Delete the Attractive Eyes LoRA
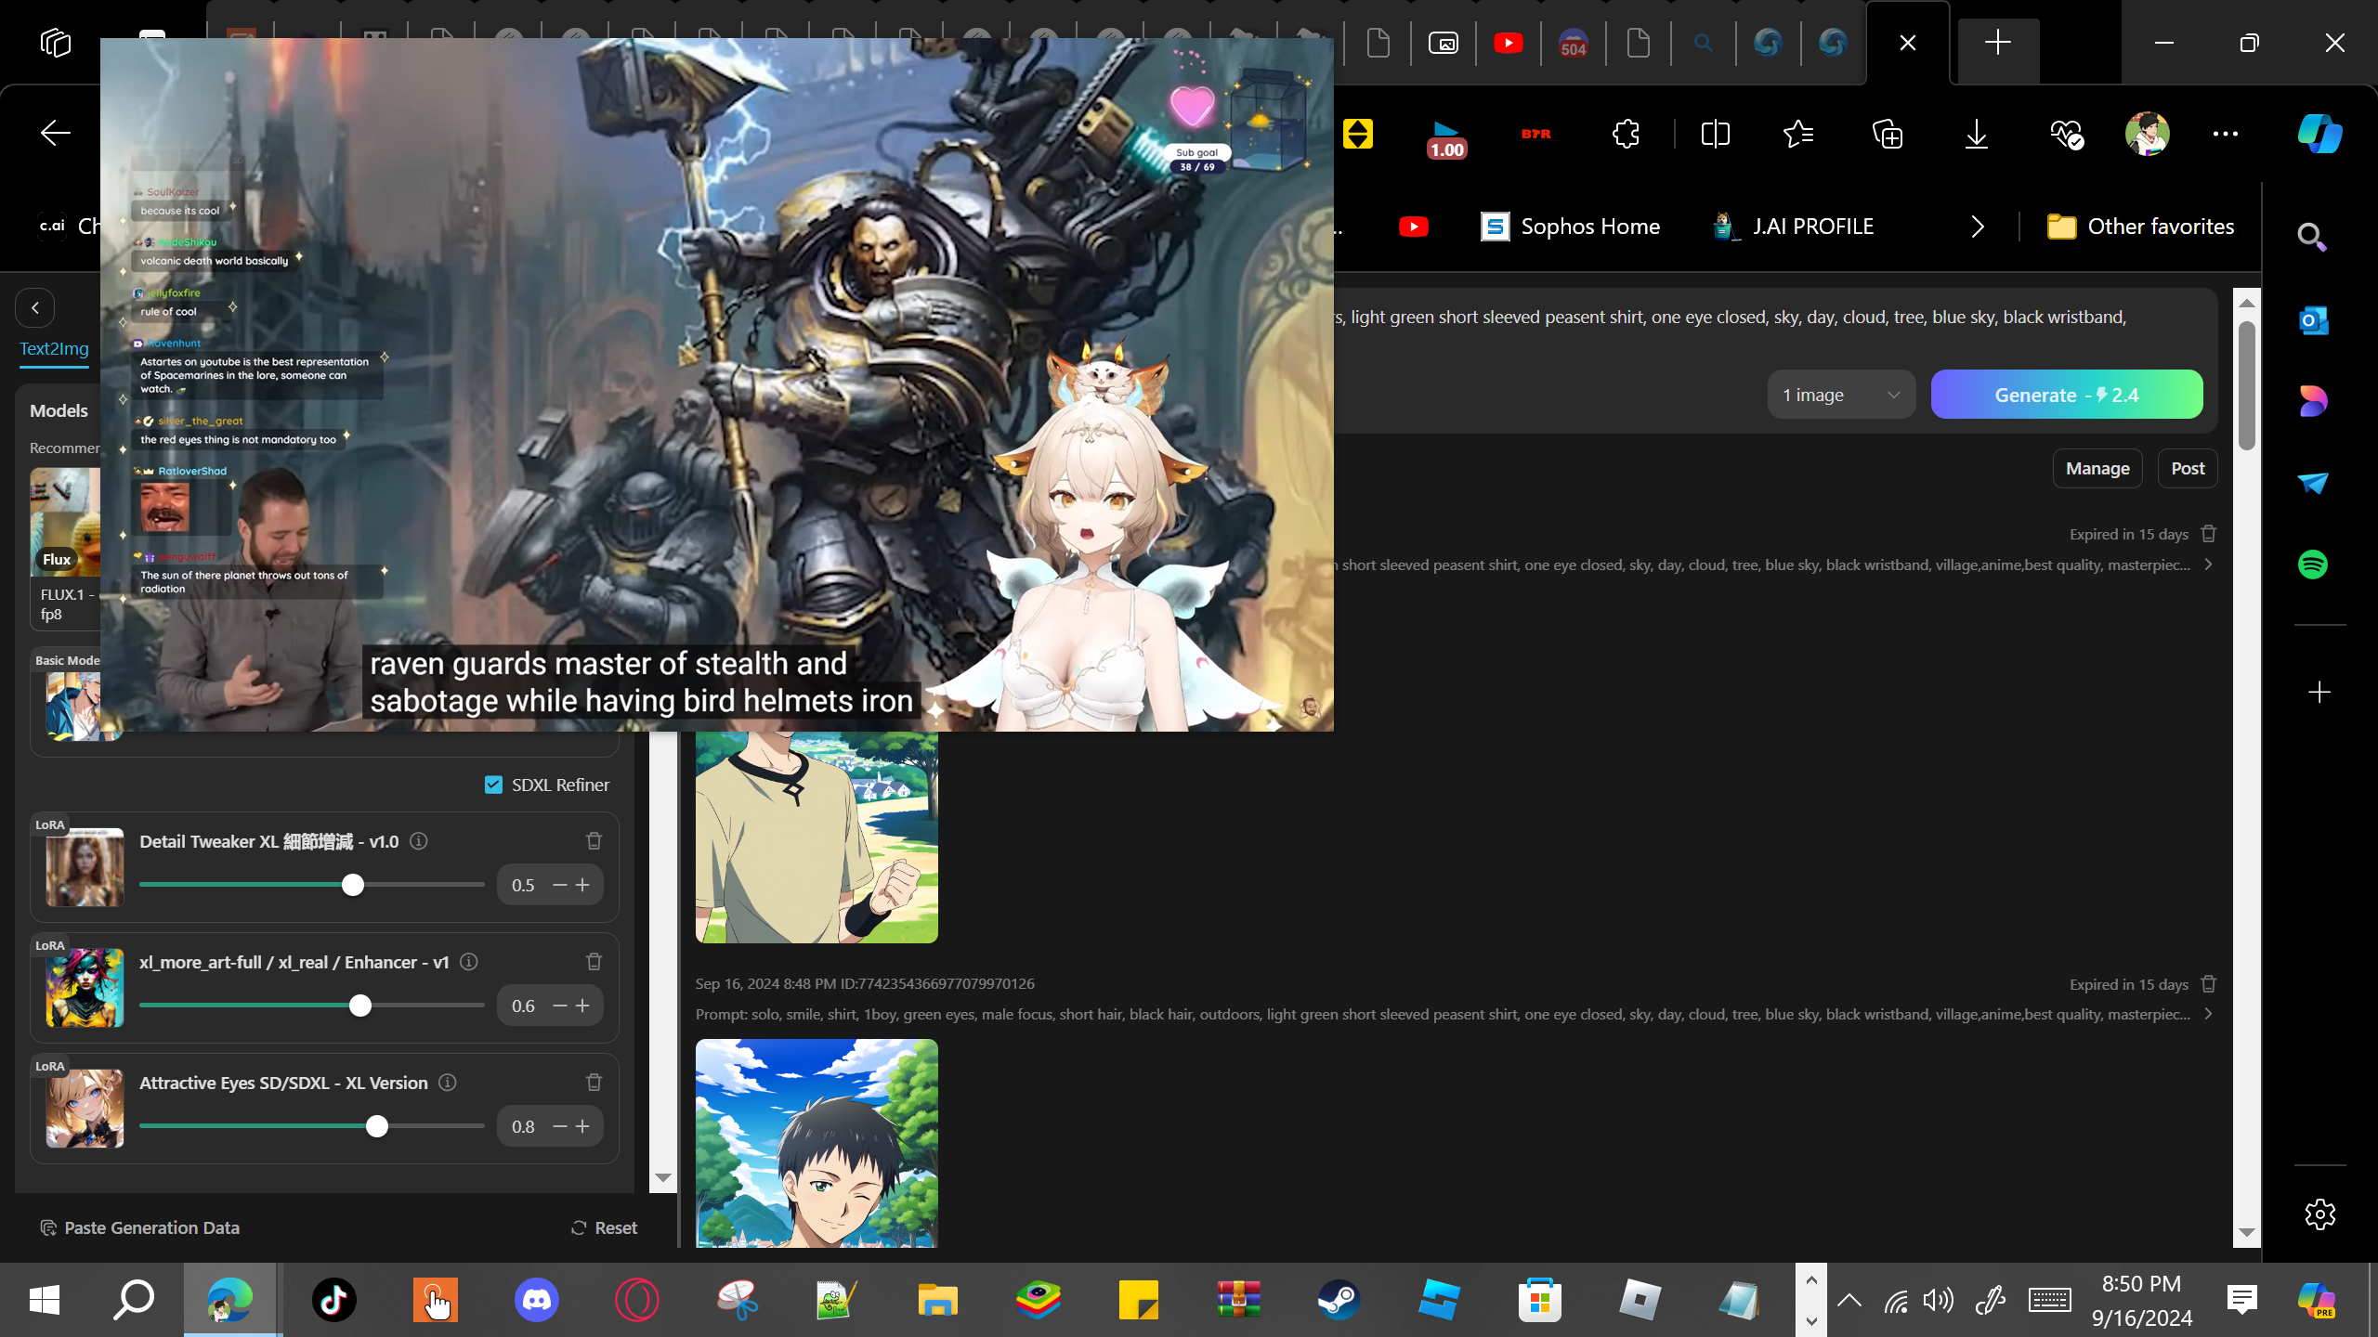The width and height of the screenshot is (2378, 1337). tap(594, 1083)
